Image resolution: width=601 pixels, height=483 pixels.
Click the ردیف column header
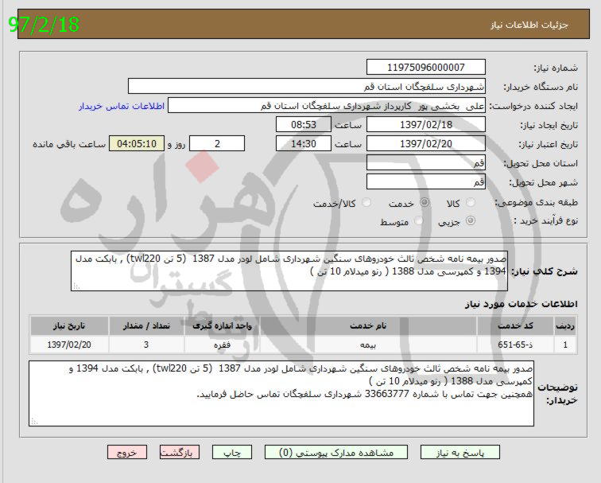pos(565,325)
